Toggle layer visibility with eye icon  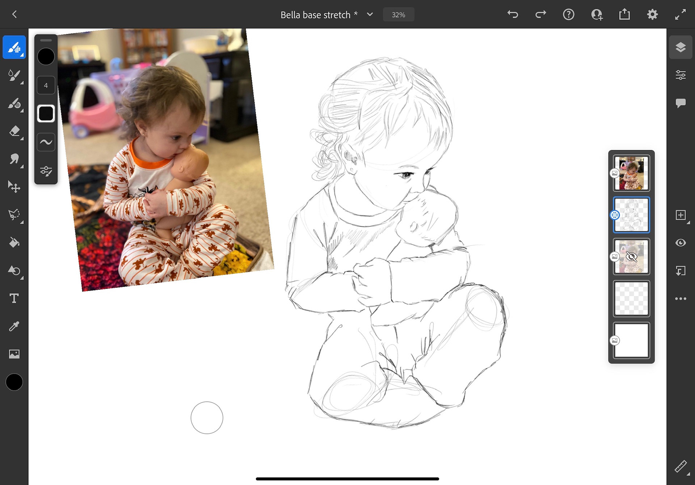[x=681, y=243]
